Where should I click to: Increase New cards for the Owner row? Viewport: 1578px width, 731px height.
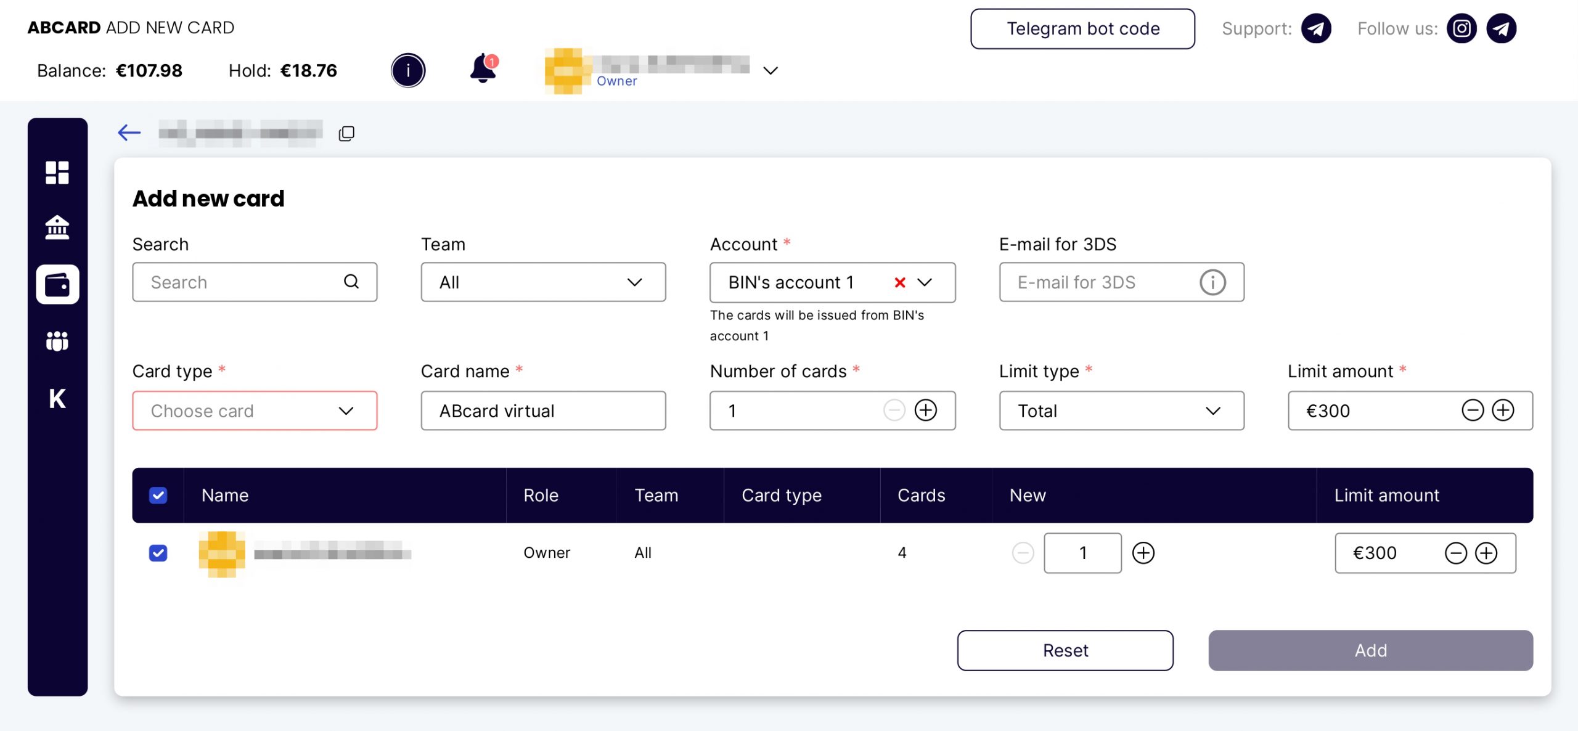(1143, 553)
